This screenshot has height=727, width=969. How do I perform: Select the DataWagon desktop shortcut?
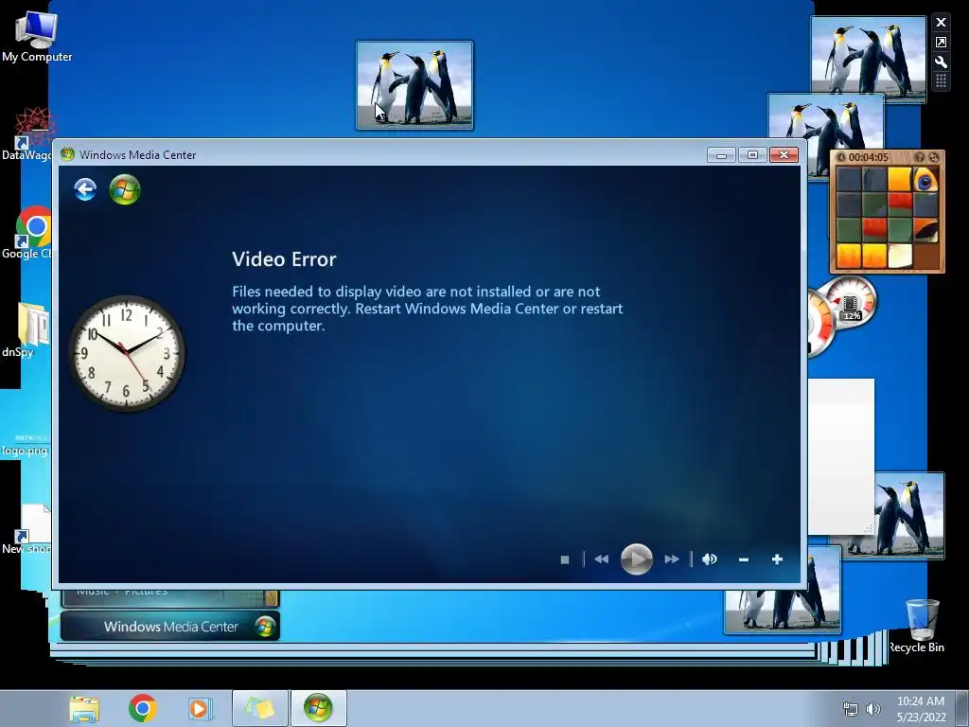point(27,134)
